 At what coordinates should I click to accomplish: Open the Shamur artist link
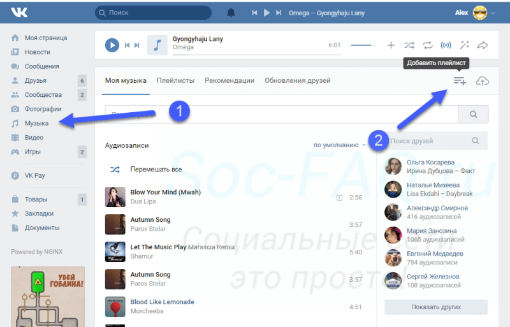coord(142,256)
